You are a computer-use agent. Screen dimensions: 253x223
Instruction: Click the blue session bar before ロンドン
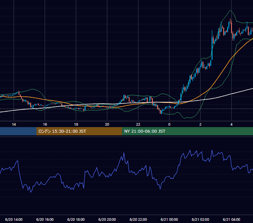[x=18, y=131]
